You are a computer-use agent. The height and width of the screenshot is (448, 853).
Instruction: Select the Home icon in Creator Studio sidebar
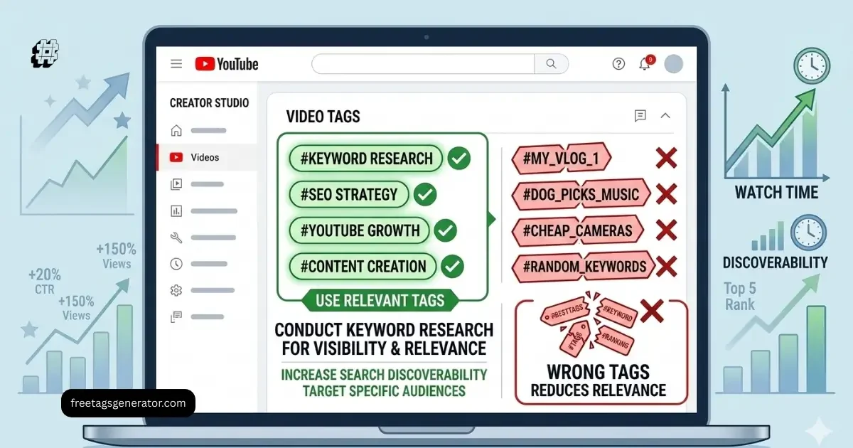point(175,130)
